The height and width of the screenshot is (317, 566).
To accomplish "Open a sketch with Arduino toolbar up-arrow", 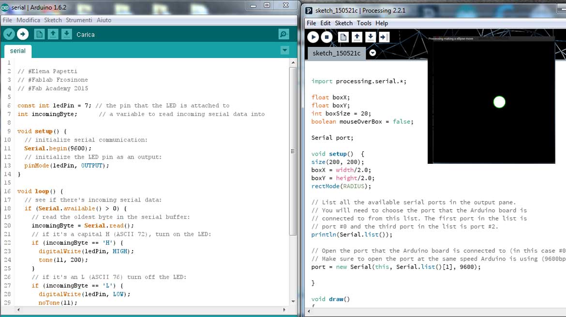I will (x=53, y=34).
